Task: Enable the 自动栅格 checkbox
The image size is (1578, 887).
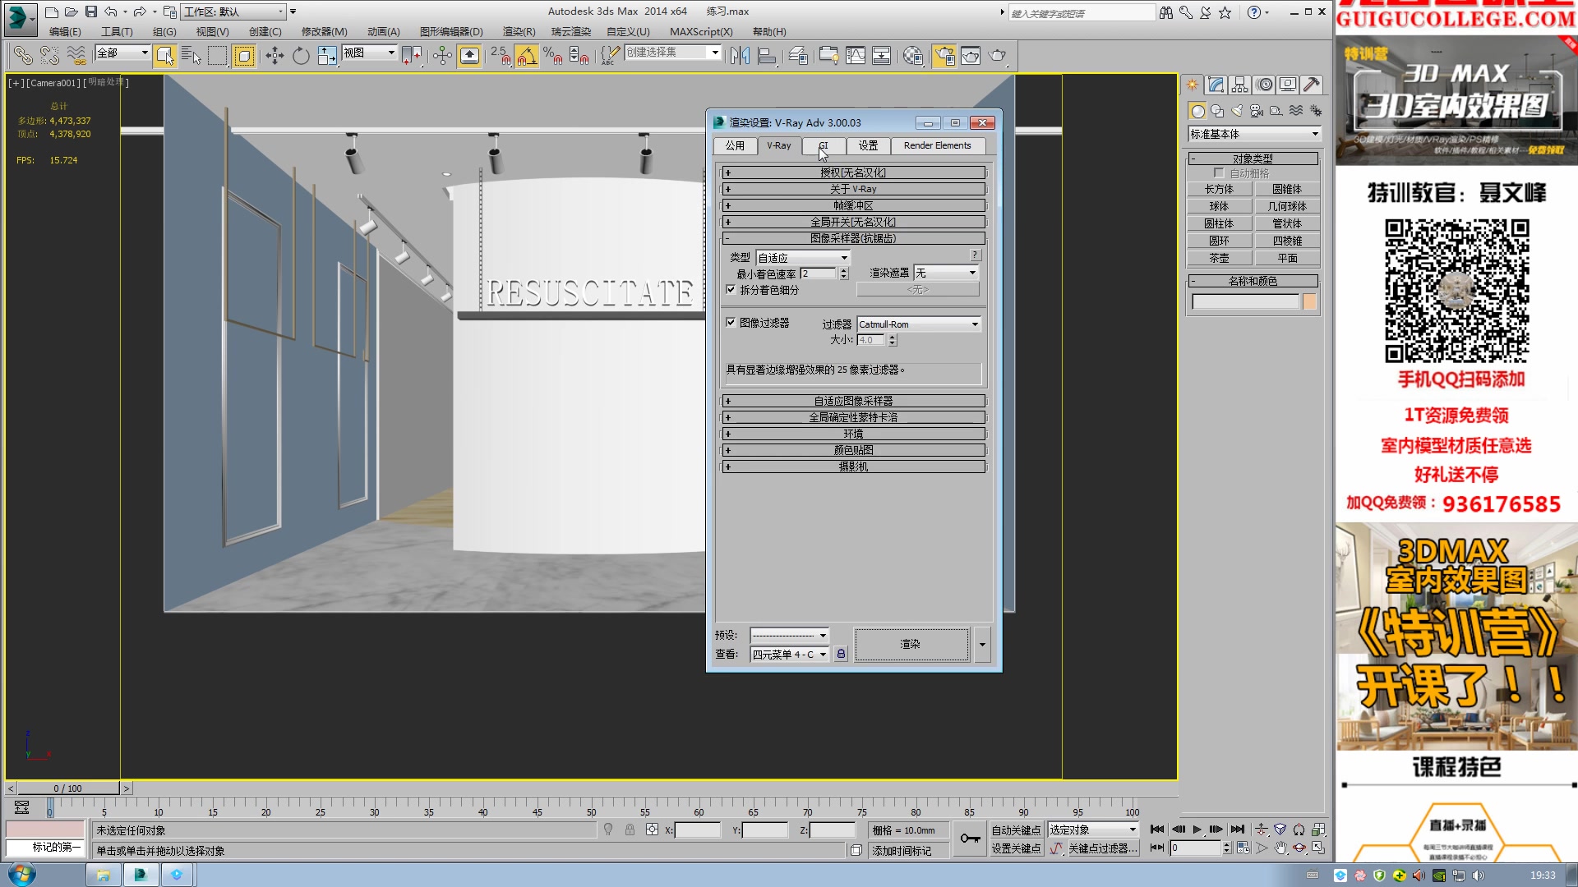Action: pyautogui.click(x=1219, y=173)
